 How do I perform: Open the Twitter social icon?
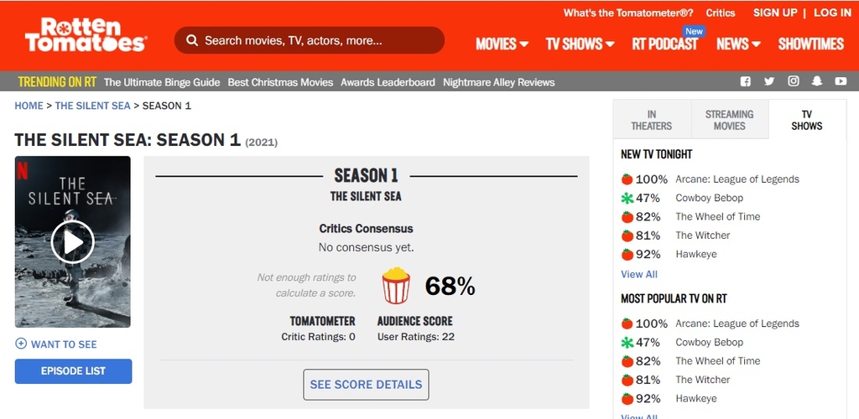click(x=768, y=81)
